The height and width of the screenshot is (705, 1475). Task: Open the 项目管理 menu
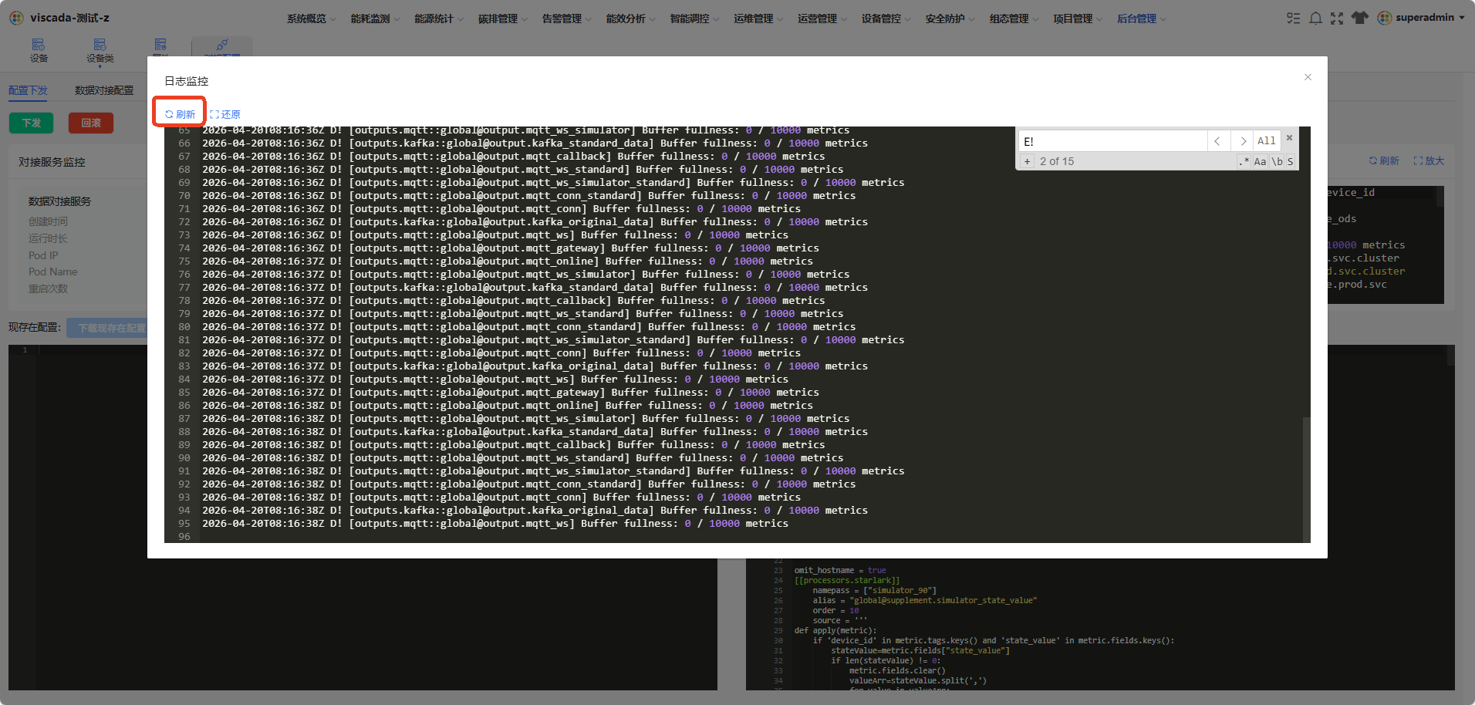[1078, 19]
